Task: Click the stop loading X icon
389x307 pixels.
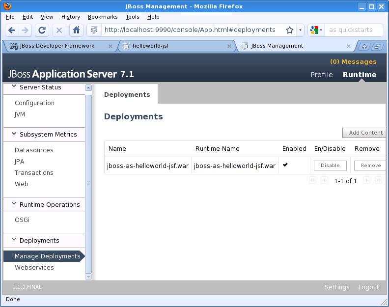Action: (x=59, y=30)
